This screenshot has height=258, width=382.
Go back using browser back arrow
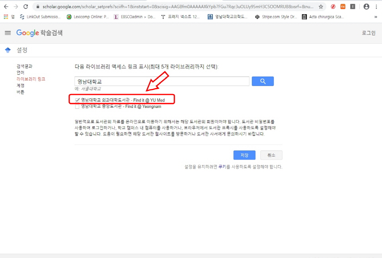[x=6, y=7]
